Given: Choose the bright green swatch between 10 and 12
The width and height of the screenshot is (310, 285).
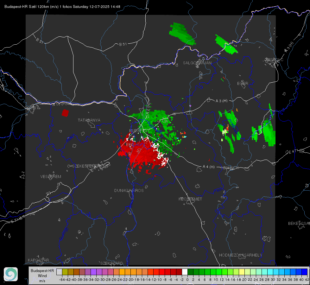Looking at the screenshot, I should point(219,272).
